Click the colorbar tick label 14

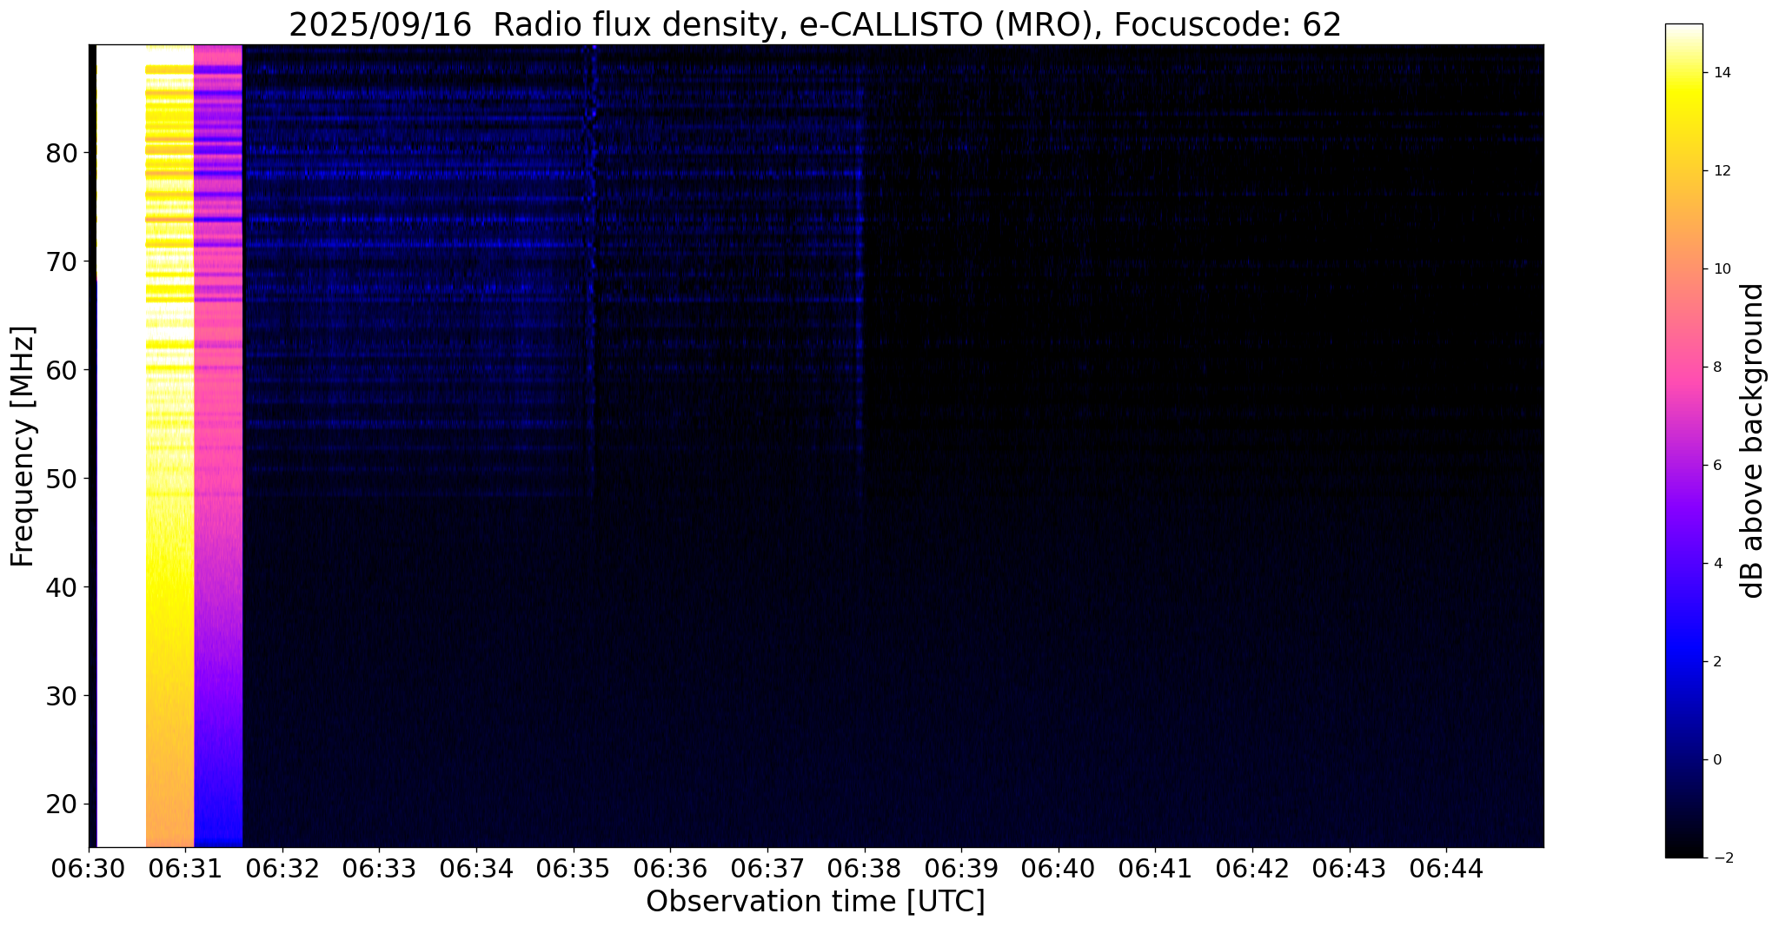click(1721, 73)
